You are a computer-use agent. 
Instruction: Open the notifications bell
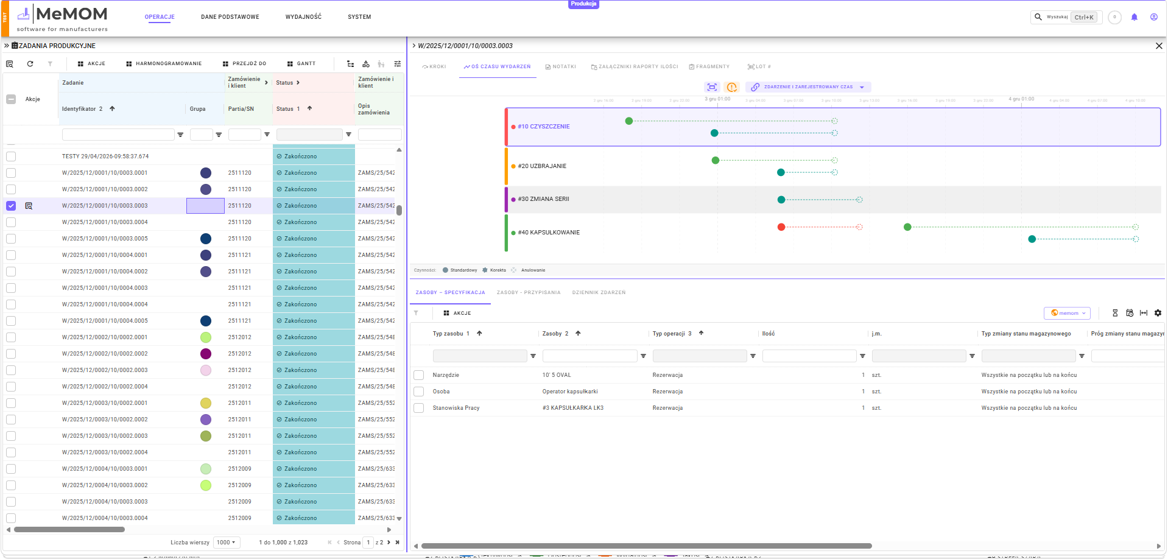(1134, 17)
